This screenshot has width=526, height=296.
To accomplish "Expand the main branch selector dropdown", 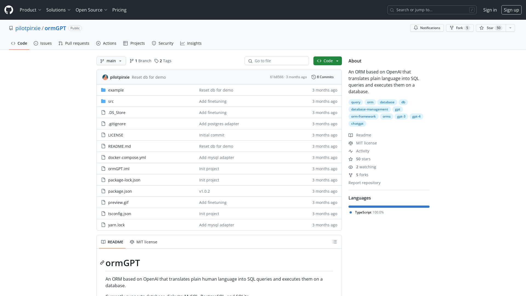I will tap(111, 61).
